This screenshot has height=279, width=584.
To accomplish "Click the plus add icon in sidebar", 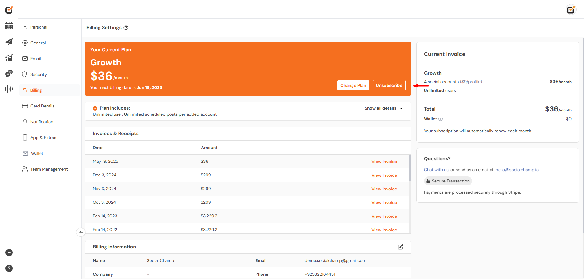I will point(9,253).
